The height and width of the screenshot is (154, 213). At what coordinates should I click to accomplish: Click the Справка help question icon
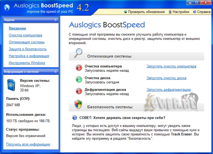tap(194, 12)
